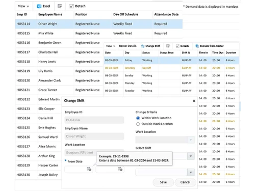Detach the employee table
The image size is (255, 191).
[78, 6]
